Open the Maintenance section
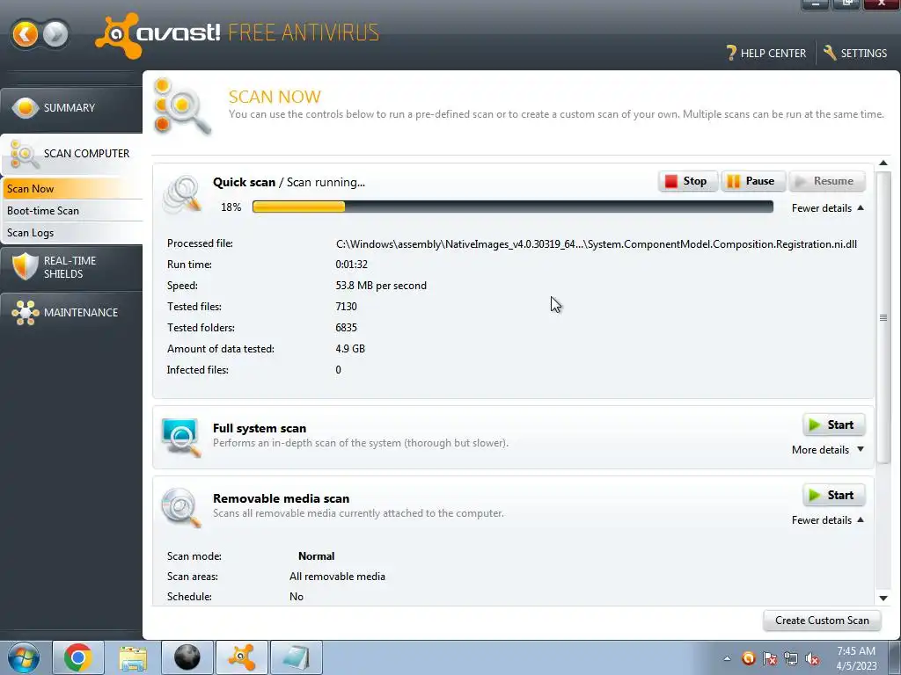This screenshot has height=675, width=901. (x=71, y=313)
